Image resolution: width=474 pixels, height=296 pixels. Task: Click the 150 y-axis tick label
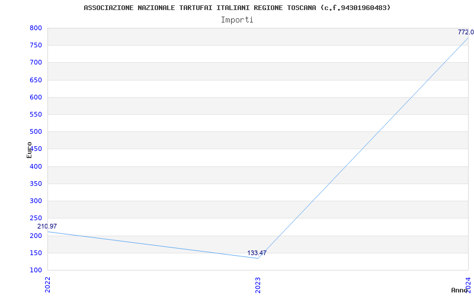(36, 253)
